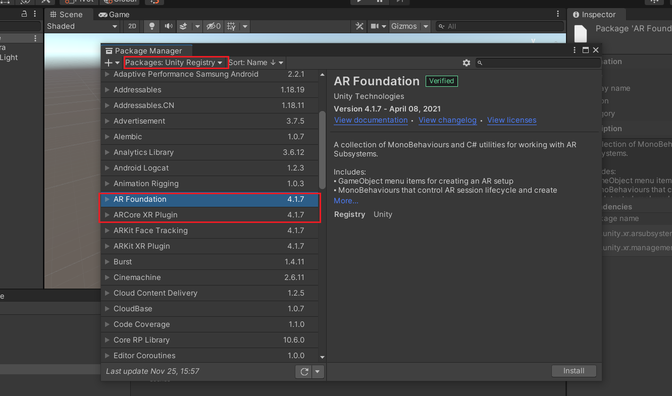Screen dimensions: 672x396
Task: Select CloudBase package row
Action: 210,309
